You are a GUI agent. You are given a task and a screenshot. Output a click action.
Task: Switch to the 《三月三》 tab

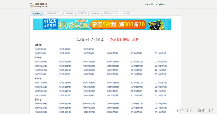[x=82, y=13]
